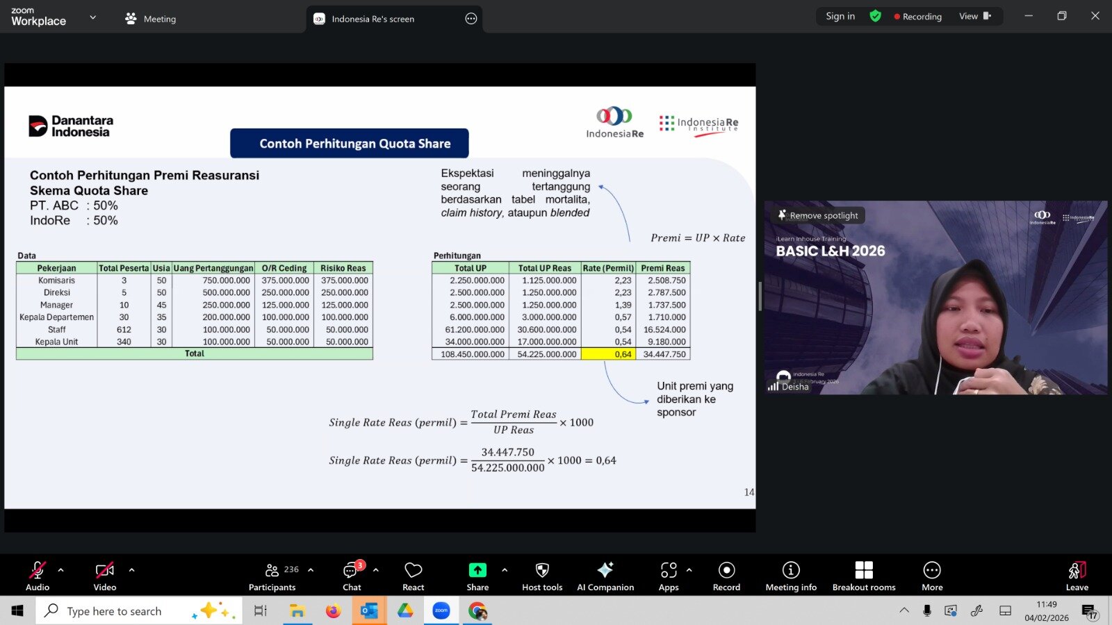Turn on the Video camera
Screen dimensions: 1112x625
[104, 576]
